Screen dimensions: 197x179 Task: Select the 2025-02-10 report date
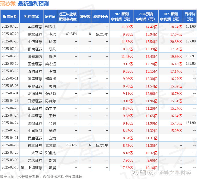click(x=10, y=167)
